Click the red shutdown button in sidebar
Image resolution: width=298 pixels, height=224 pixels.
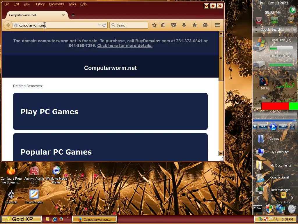pyautogui.click(x=259, y=20)
